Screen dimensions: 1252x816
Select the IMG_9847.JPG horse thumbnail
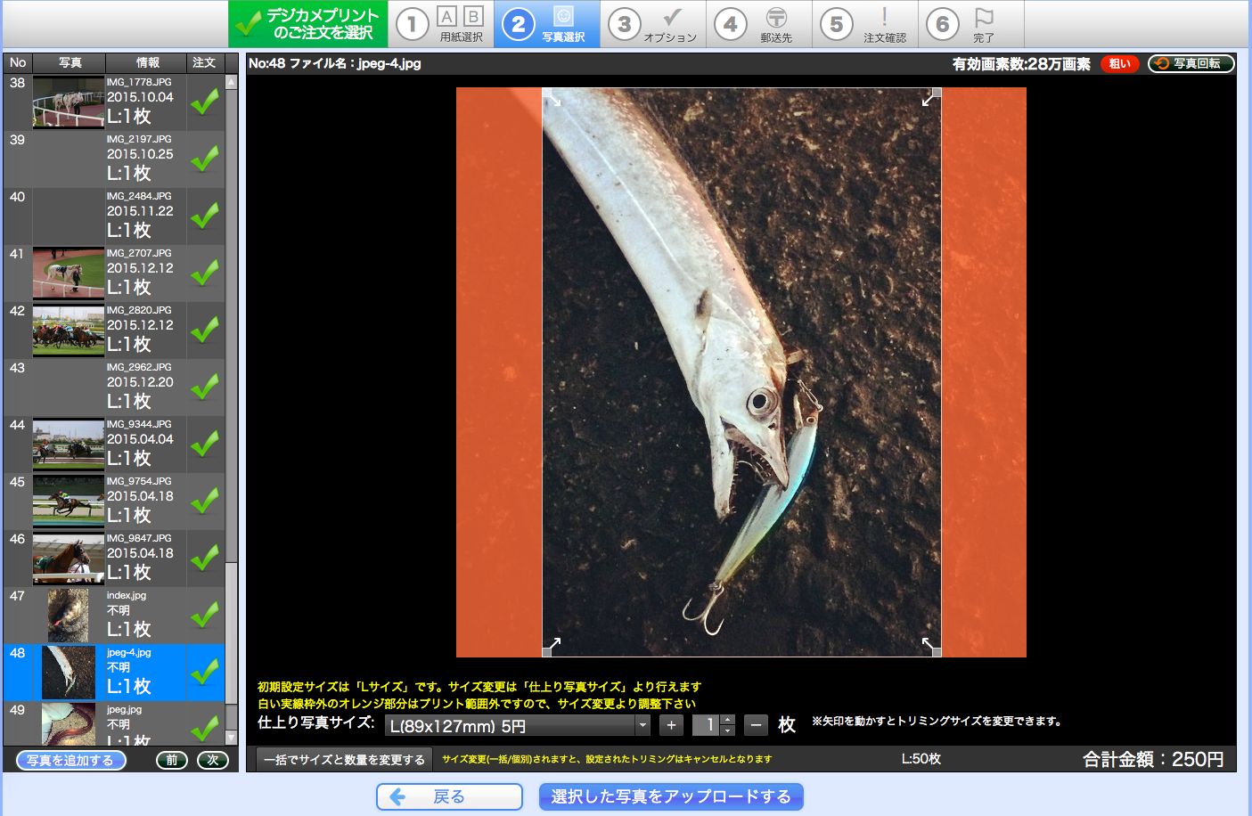tap(68, 559)
